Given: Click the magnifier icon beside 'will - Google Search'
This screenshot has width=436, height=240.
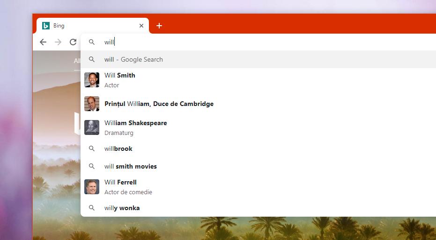Looking at the screenshot, I should [92, 59].
